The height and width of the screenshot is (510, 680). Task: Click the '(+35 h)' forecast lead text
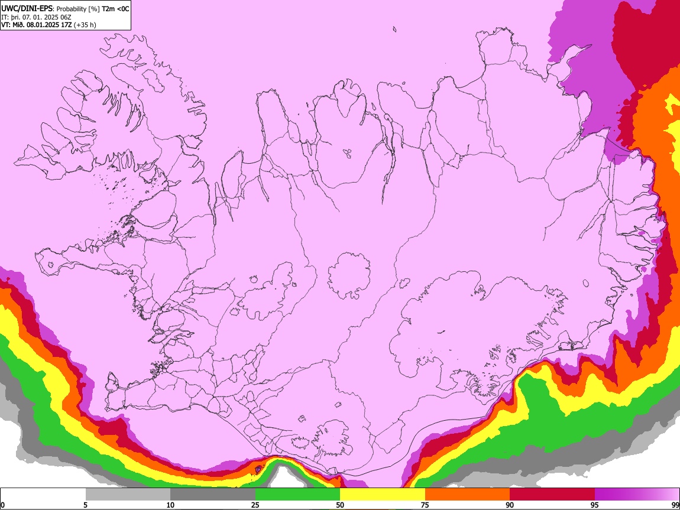point(85,25)
